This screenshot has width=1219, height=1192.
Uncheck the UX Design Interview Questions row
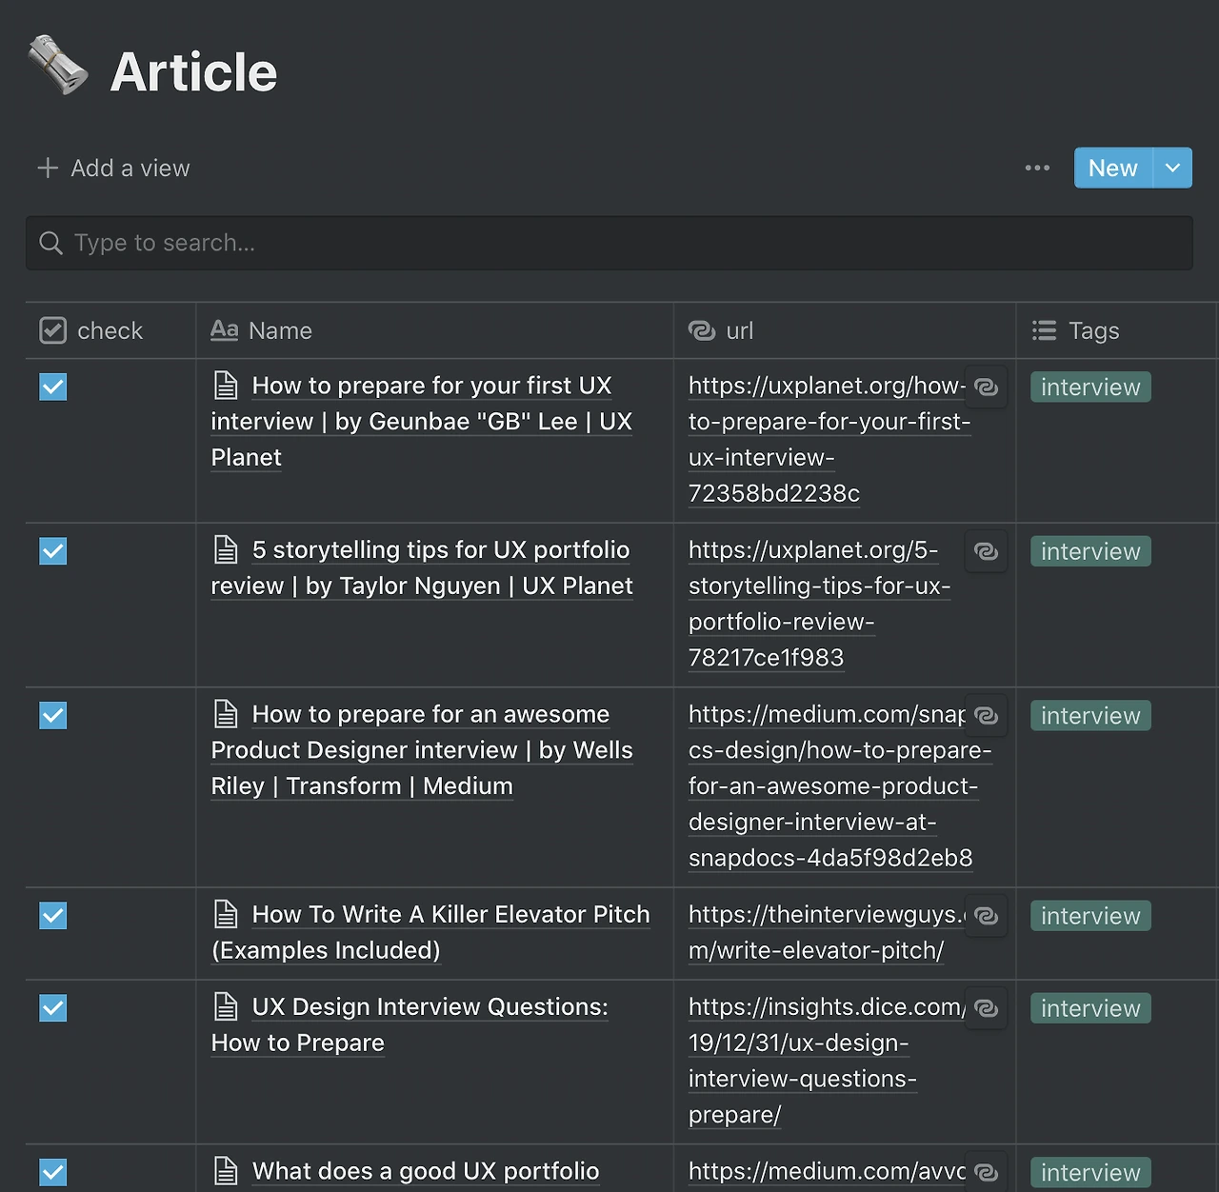click(x=53, y=1007)
